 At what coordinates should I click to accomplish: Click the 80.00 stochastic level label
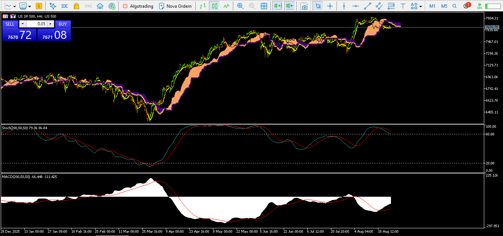[x=491, y=134]
